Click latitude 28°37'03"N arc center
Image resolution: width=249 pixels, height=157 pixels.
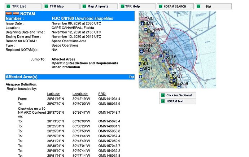point(56,112)
